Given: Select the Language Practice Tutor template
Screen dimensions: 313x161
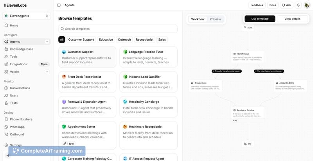Looking at the screenshot, I should (149, 57).
